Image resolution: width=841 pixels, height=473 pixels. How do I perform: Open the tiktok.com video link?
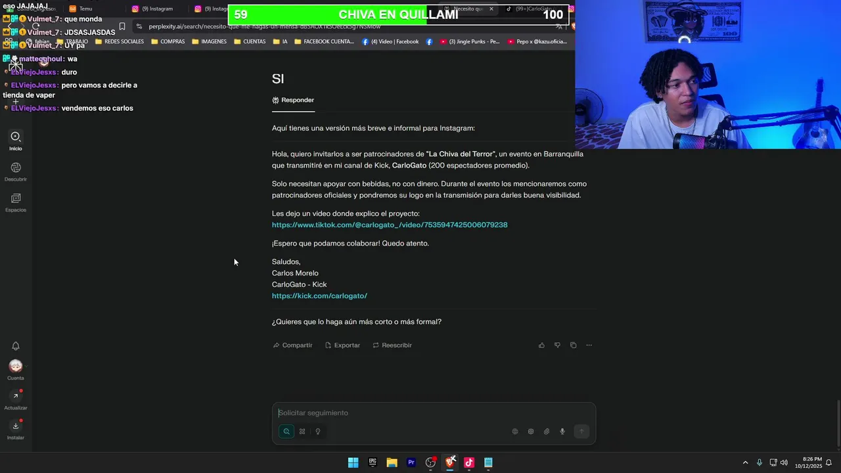390,225
